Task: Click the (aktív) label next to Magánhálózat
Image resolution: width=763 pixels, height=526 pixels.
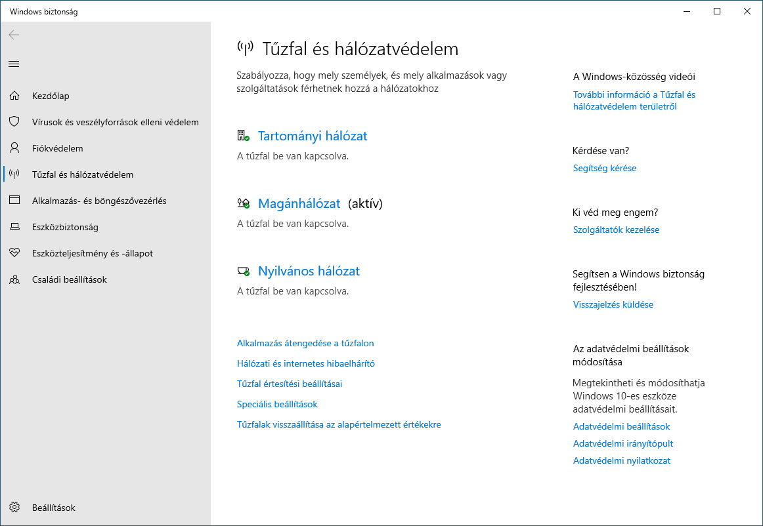Action: 366,204
